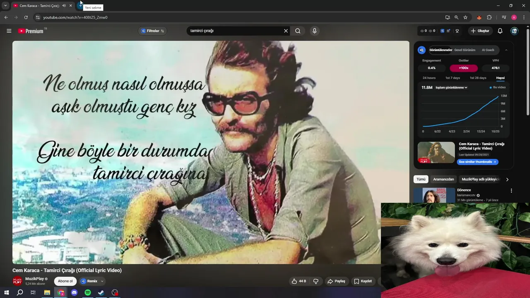Open the YouTube hamburger guide menu

(9, 31)
